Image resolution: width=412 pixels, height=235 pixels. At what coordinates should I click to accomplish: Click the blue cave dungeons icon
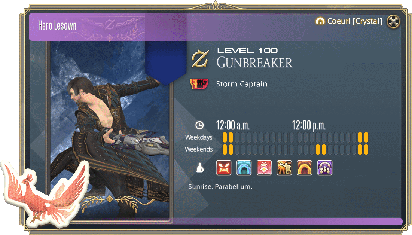[244, 168]
